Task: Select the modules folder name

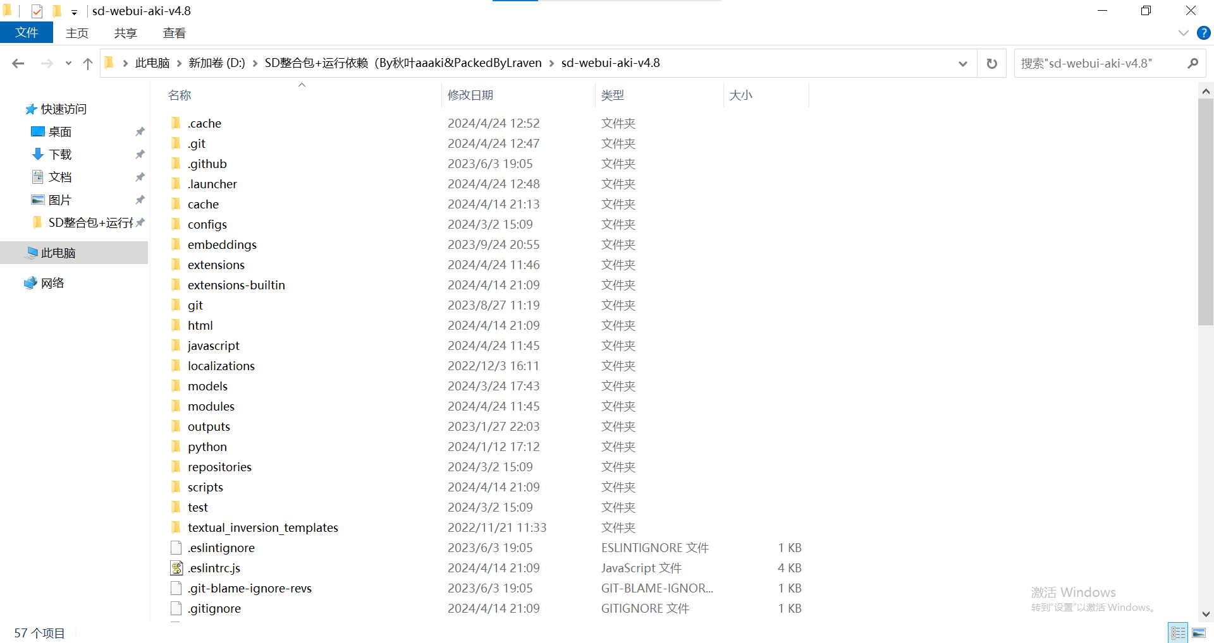Action: [211, 406]
